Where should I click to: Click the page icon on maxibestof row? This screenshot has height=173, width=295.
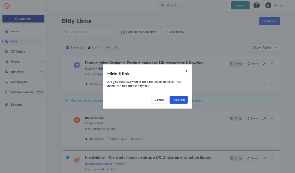coord(273,138)
